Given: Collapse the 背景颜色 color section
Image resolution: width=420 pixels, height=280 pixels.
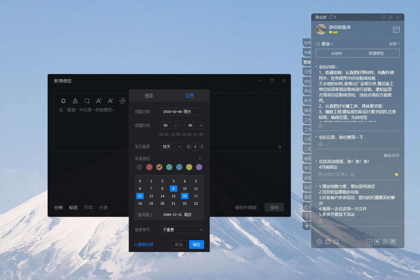Looking at the screenshot, I should tap(199, 158).
